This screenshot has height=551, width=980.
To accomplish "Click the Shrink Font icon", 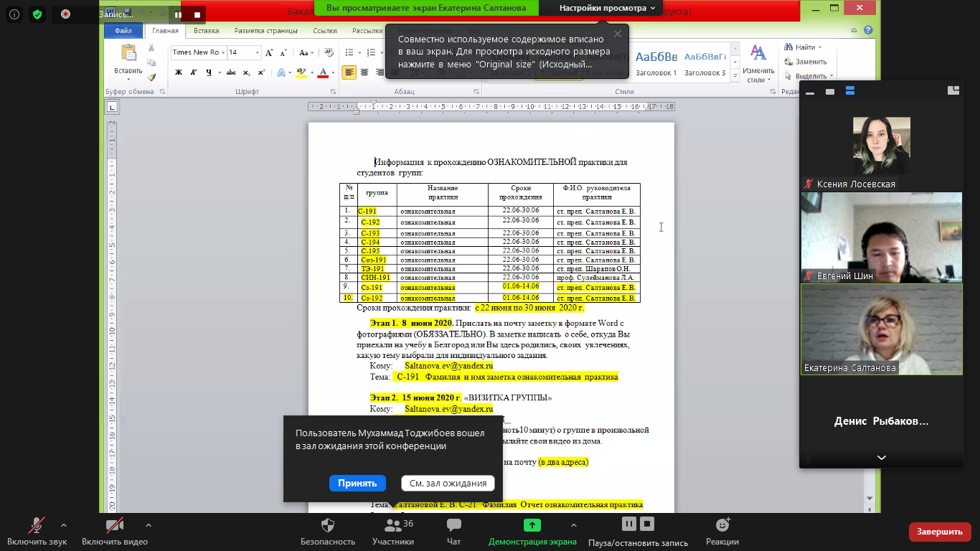I will pyautogui.click(x=283, y=52).
